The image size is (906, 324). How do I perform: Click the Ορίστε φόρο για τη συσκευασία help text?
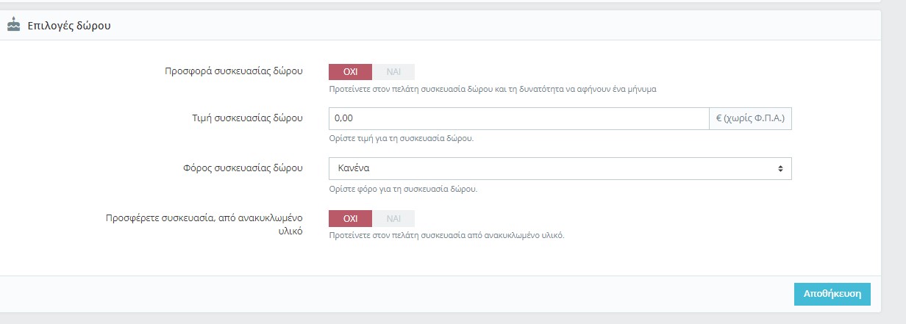[x=403, y=189]
